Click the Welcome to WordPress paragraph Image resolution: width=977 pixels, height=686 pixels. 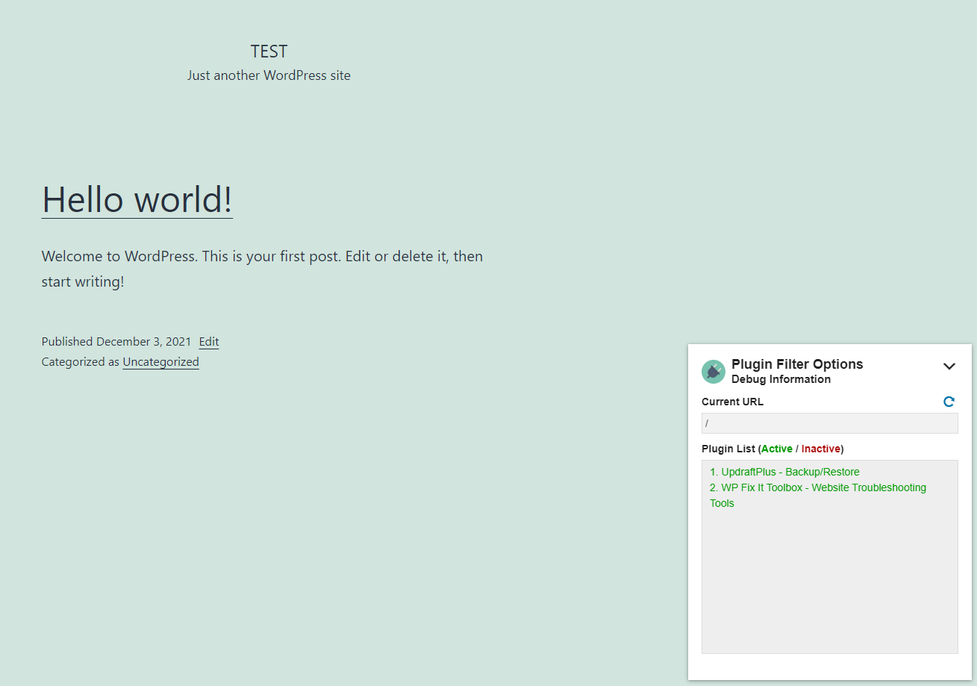coord(262,269)
